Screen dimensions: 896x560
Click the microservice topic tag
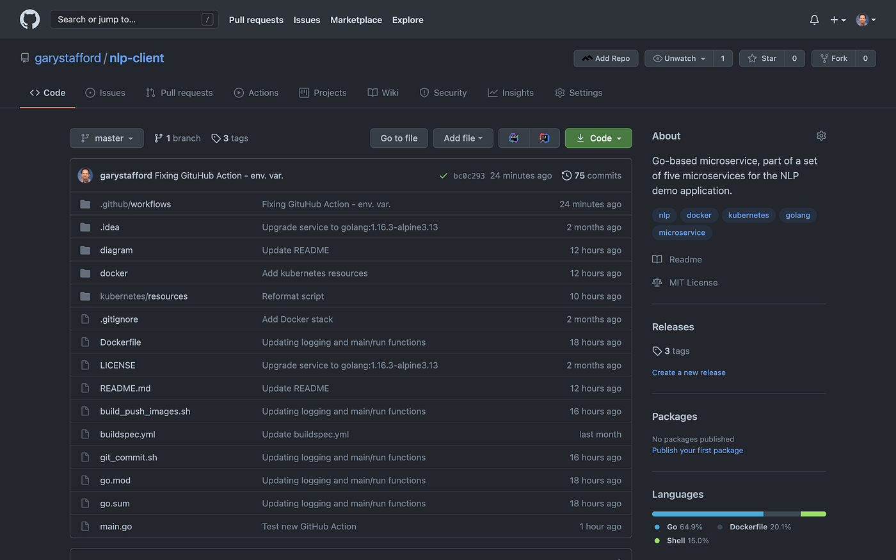[682, 232]
